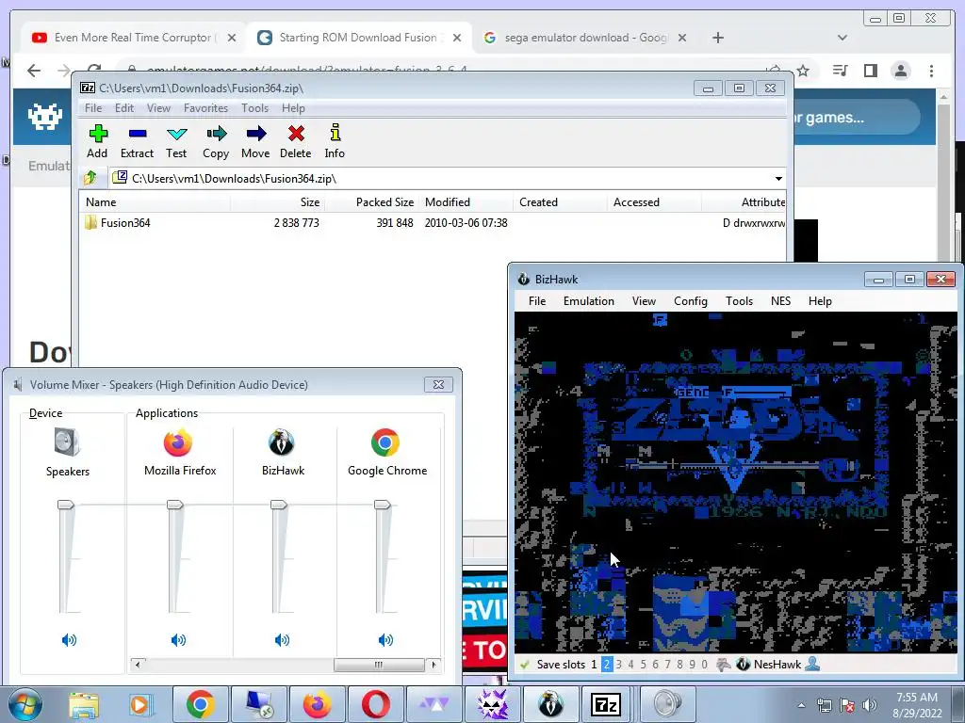Screen dimensions: 965x723
Task: Open the Device dropdown label in Volume Mixer
Action: pyautogui.click(x=45, y=413)
